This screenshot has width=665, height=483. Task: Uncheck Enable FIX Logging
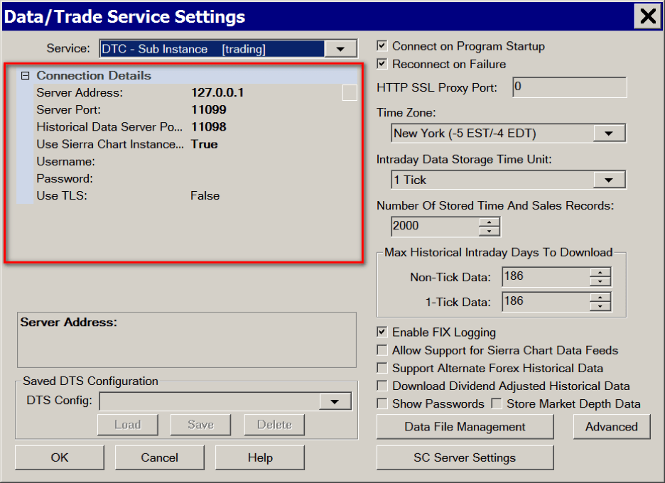(x=382, y=332)
